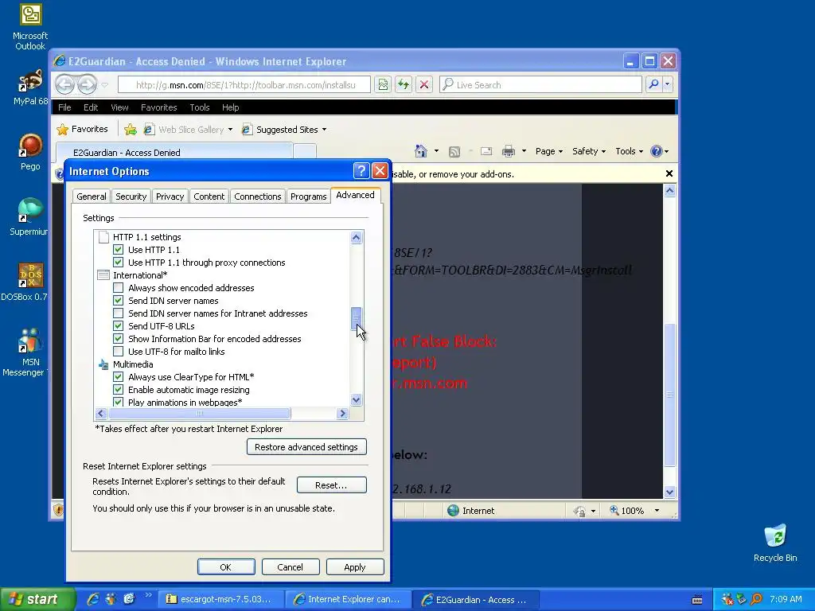Confirm with the OK button
This screenshot has width=815, height=611.
click(x=225, y=566)
